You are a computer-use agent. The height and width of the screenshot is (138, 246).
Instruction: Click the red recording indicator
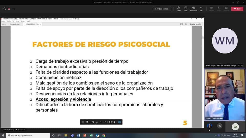point(9,9)
